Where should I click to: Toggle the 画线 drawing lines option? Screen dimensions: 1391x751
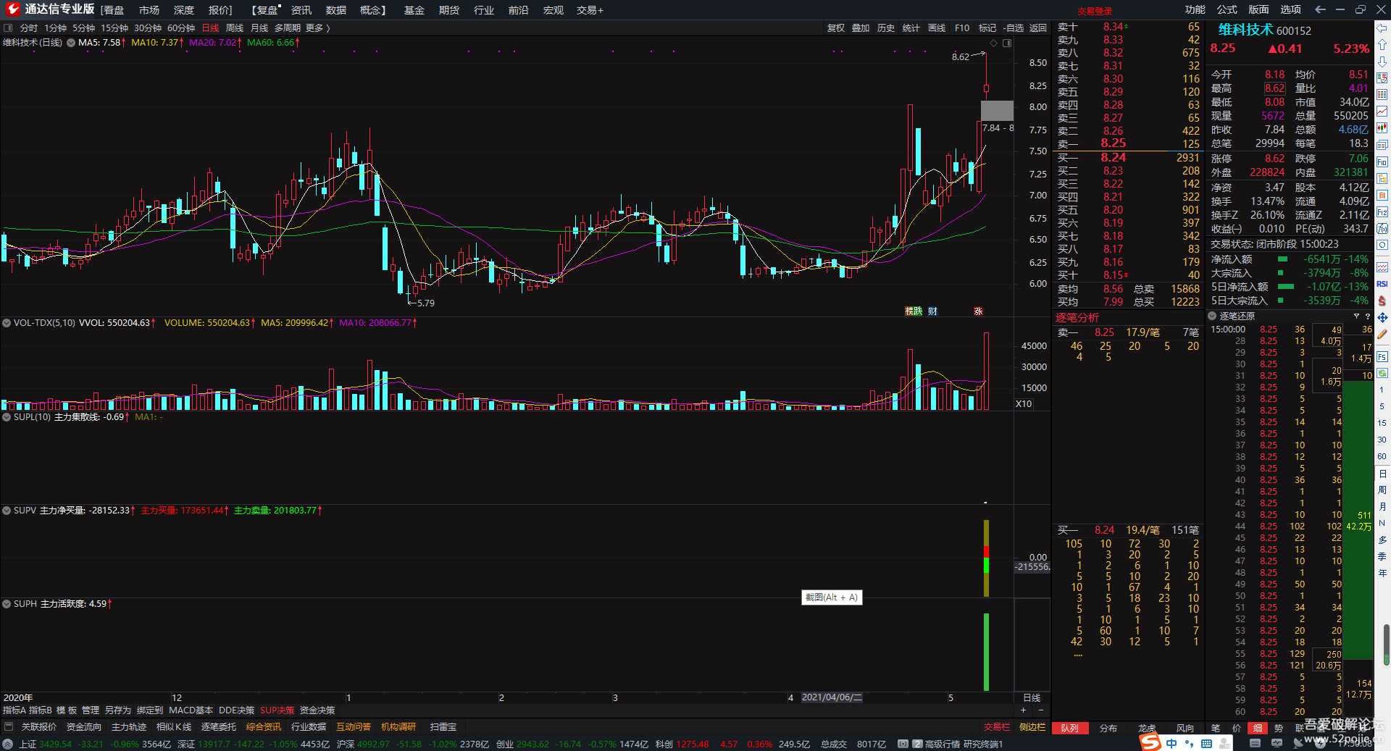coord(937,28)
